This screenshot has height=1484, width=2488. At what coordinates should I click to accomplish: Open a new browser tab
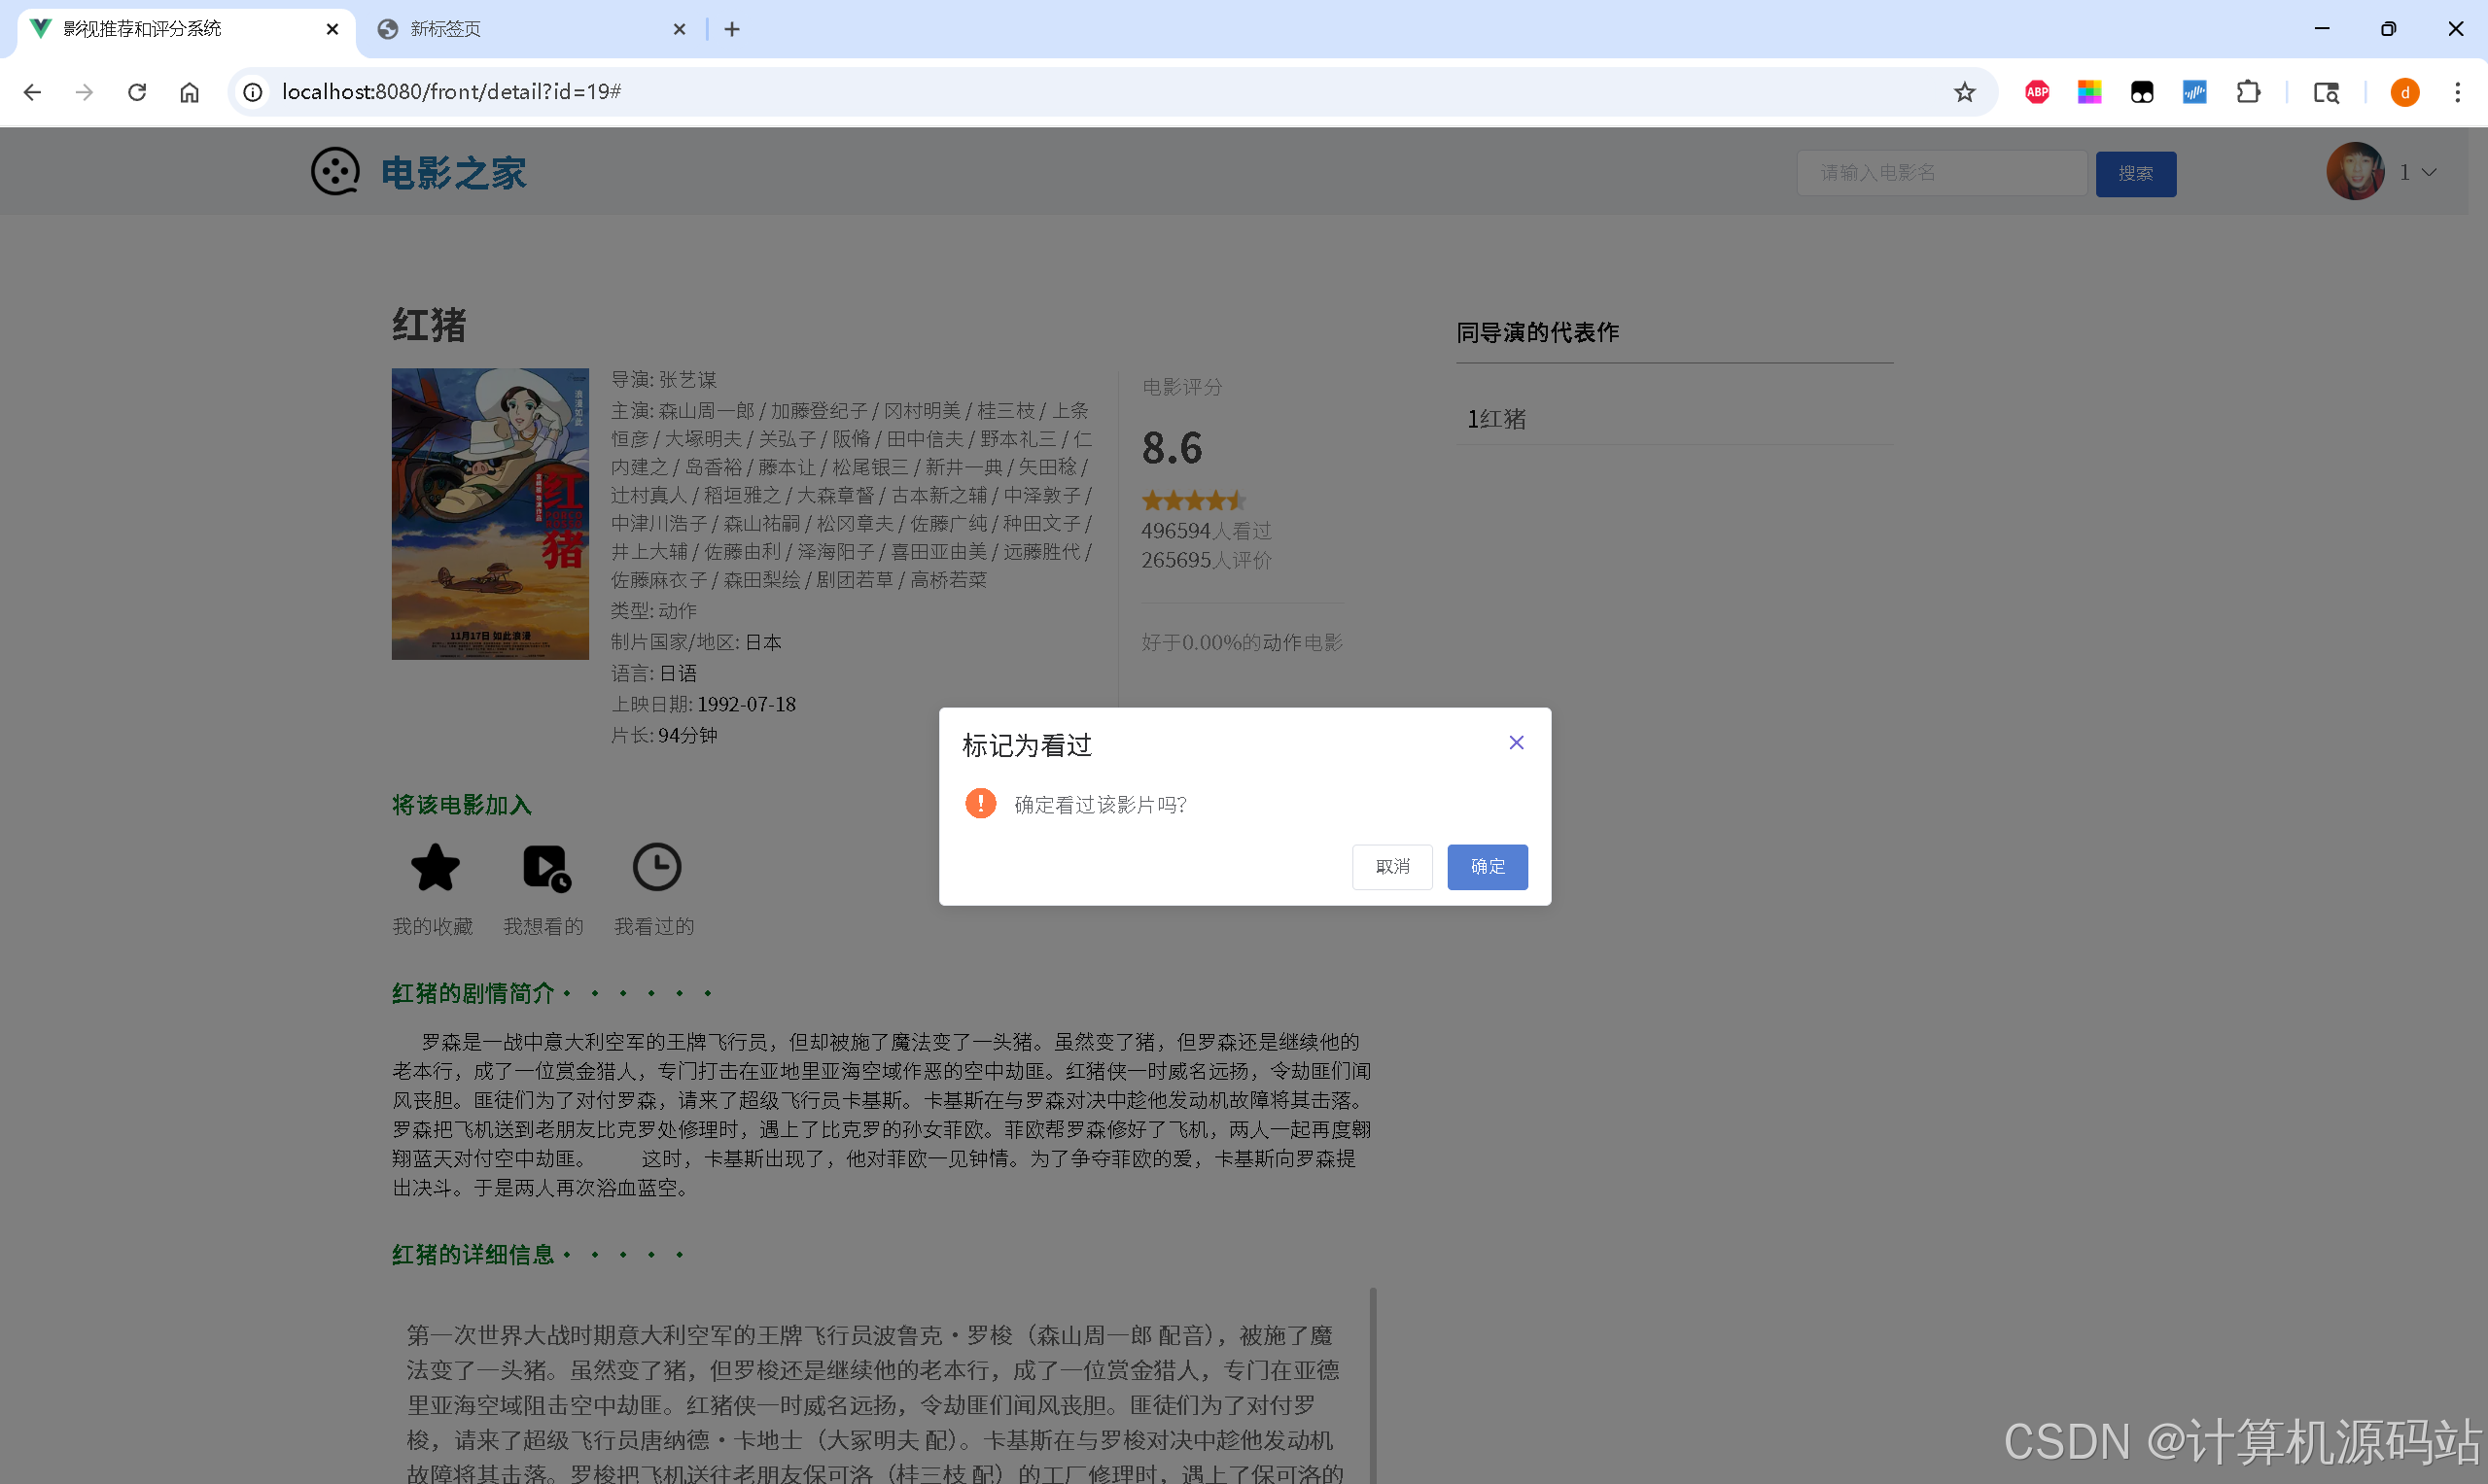[732, 29]
